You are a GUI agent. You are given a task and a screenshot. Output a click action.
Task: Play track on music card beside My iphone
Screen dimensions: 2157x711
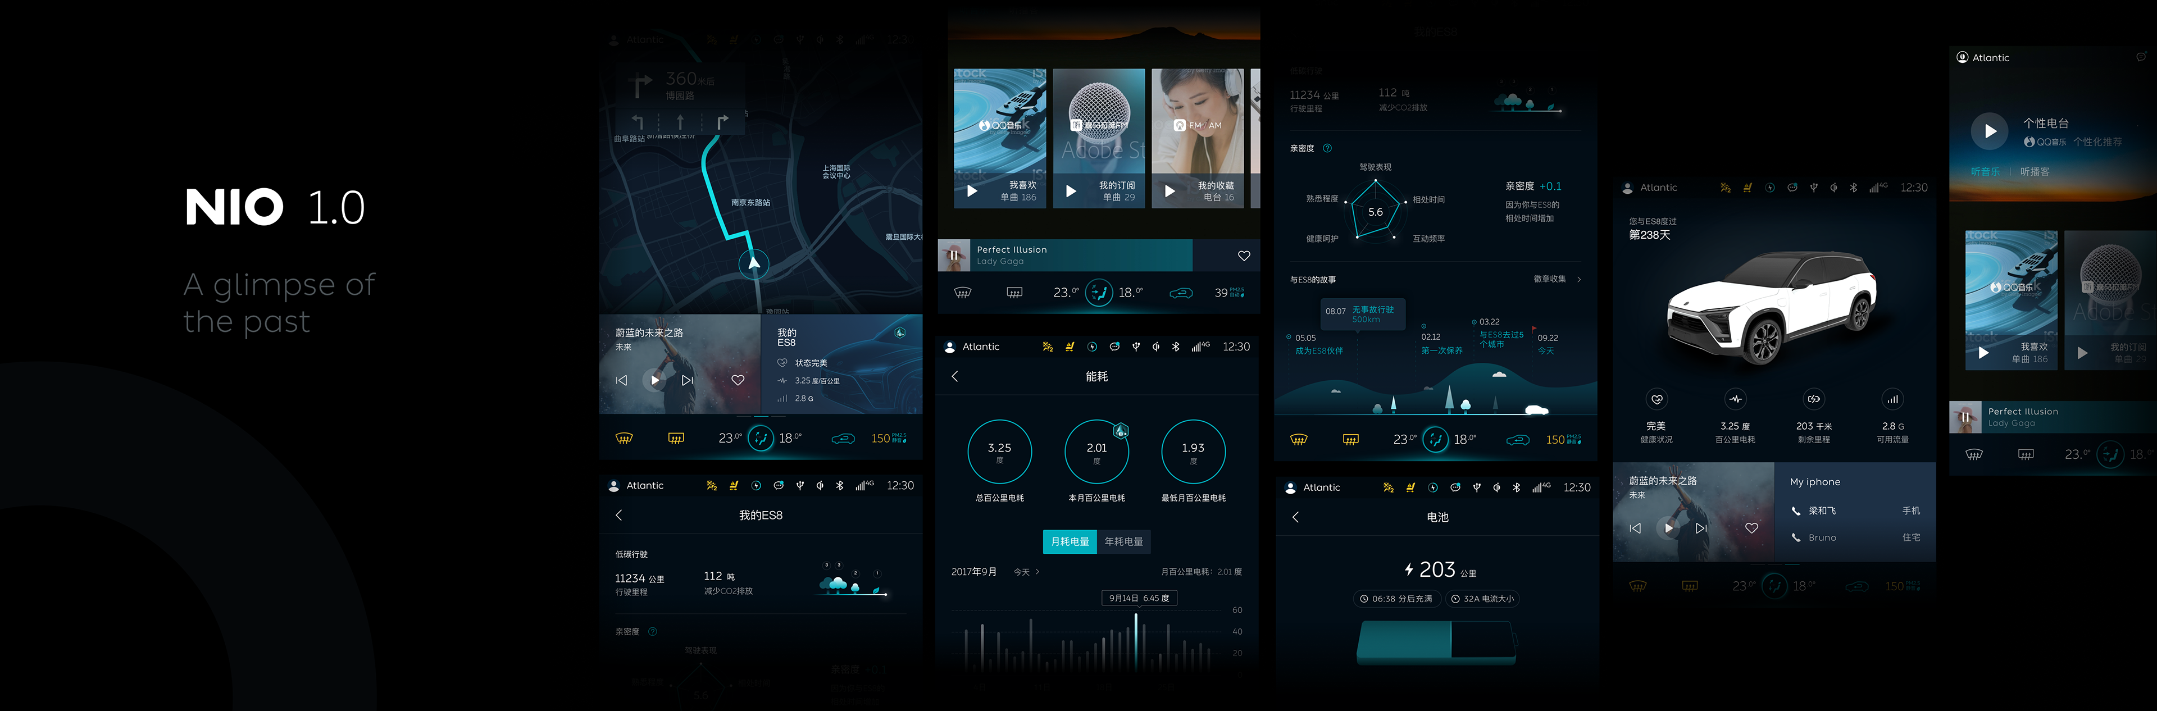[x=1669, y=528]
